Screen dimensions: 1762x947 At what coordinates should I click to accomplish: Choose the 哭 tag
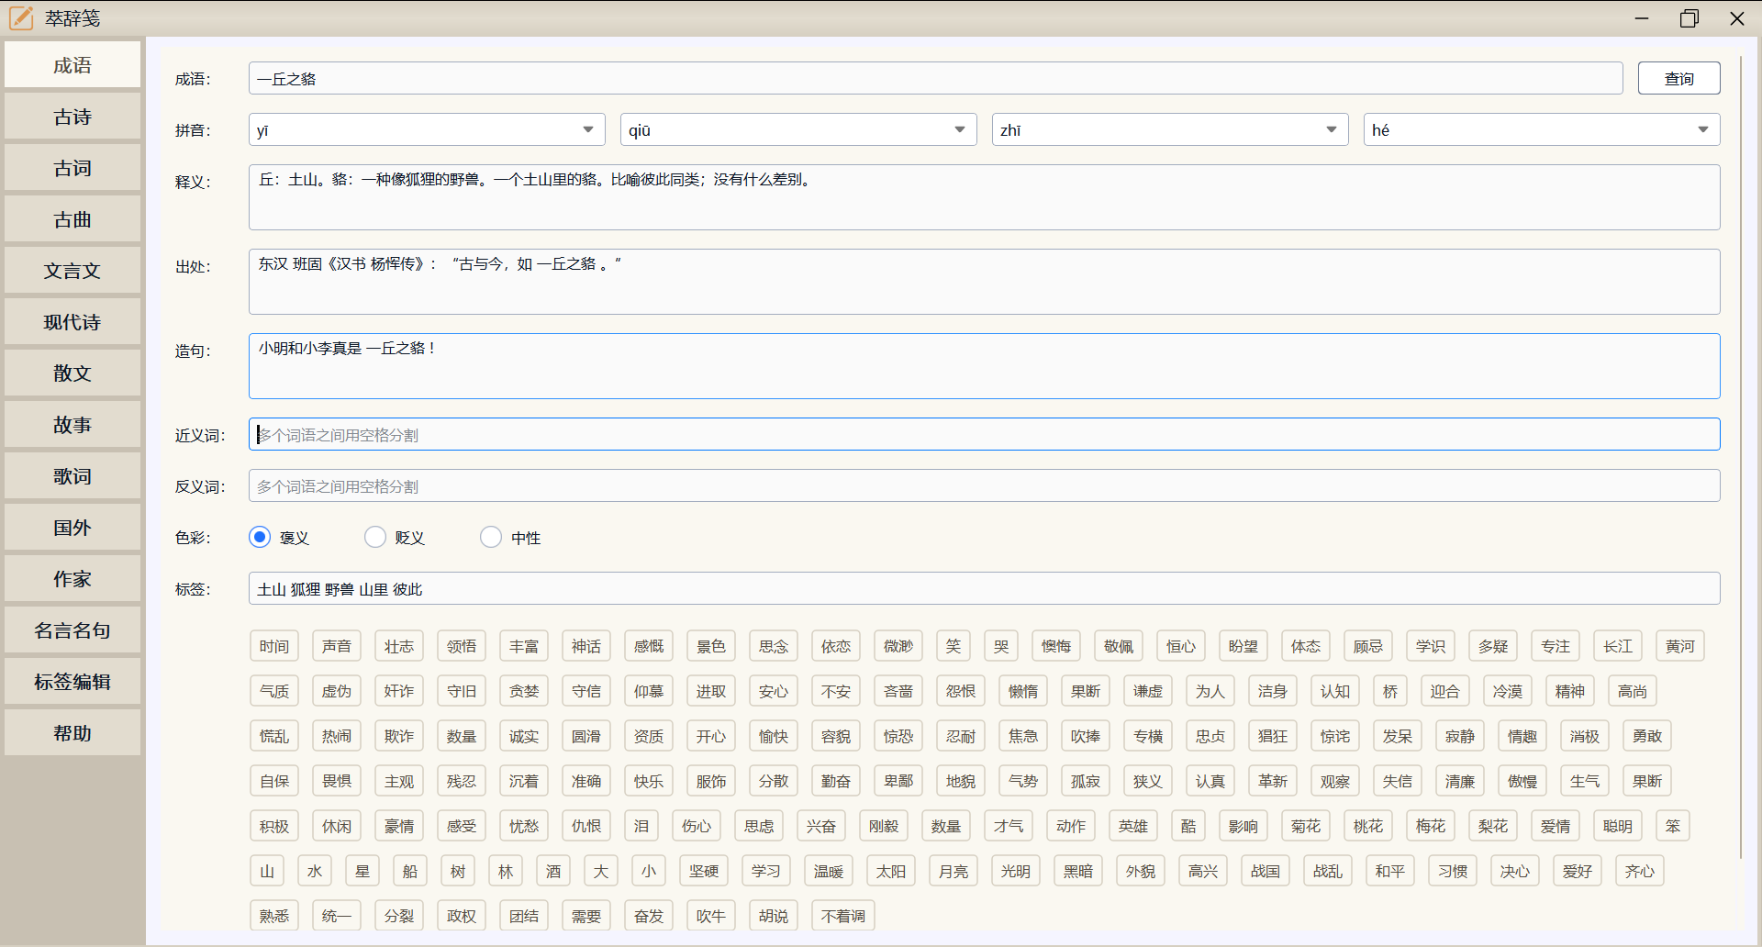[x=1001, y=646]
